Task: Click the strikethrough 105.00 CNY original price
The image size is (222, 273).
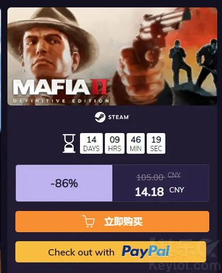Action: [x=158, y=177]
